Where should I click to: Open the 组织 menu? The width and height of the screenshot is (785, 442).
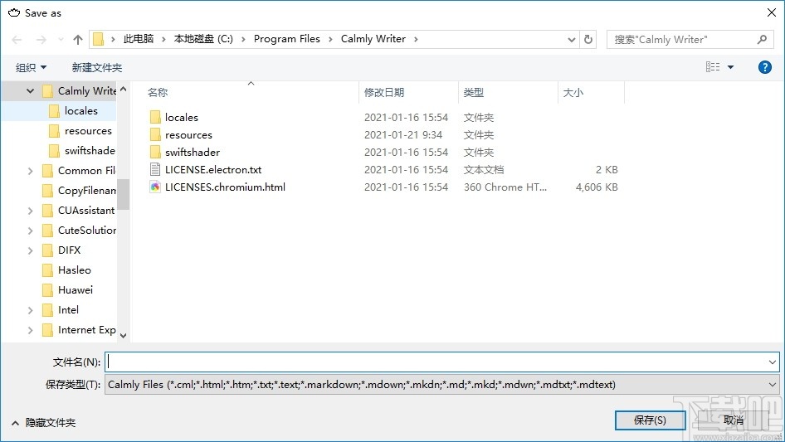click(31, 67)
